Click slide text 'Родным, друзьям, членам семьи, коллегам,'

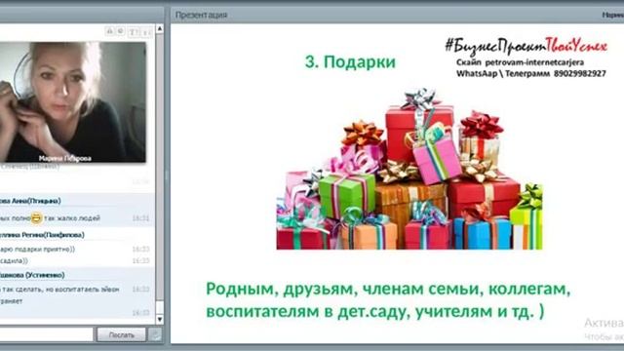[388, 290]
